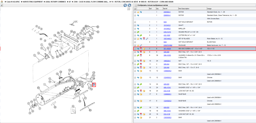Click wrench icon in the PACKAGE row
This screenshot has width=256, height=123.
(141, 45)
